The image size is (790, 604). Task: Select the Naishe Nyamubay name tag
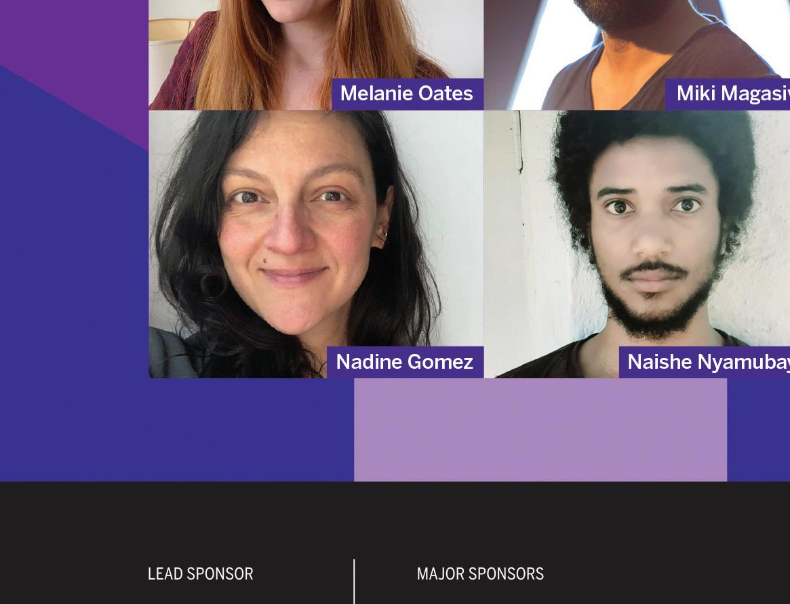pos(705,362)
